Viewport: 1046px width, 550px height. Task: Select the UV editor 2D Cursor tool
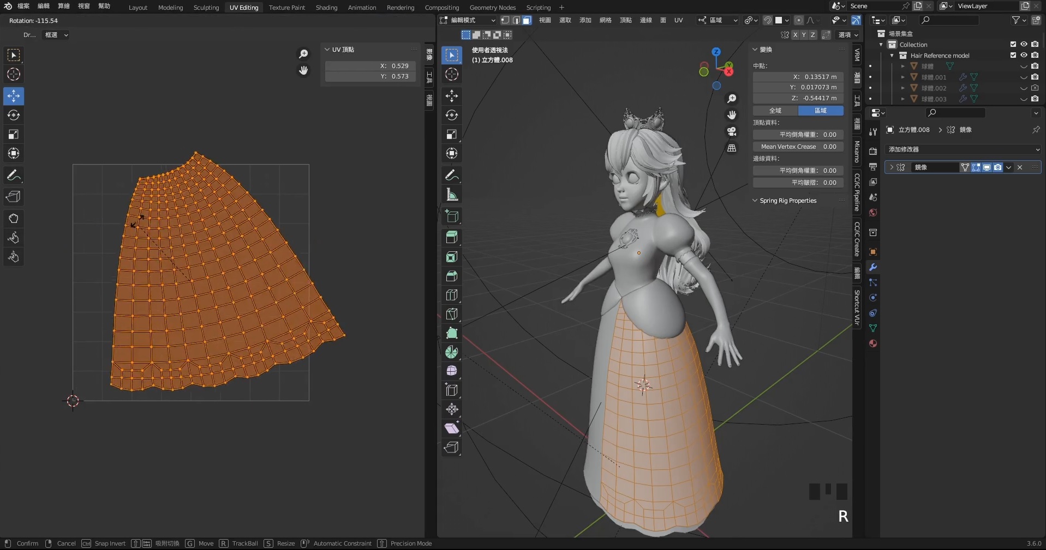coord(14,74)
